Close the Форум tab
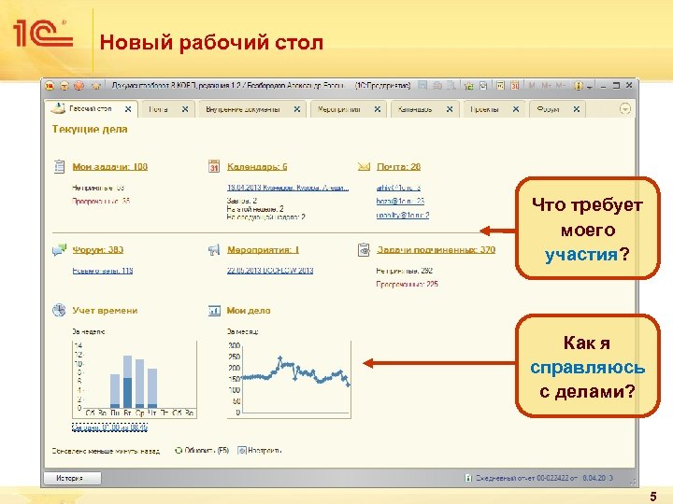Image resolution: width=673 pixels, height=504 pixels. point(577,109)
